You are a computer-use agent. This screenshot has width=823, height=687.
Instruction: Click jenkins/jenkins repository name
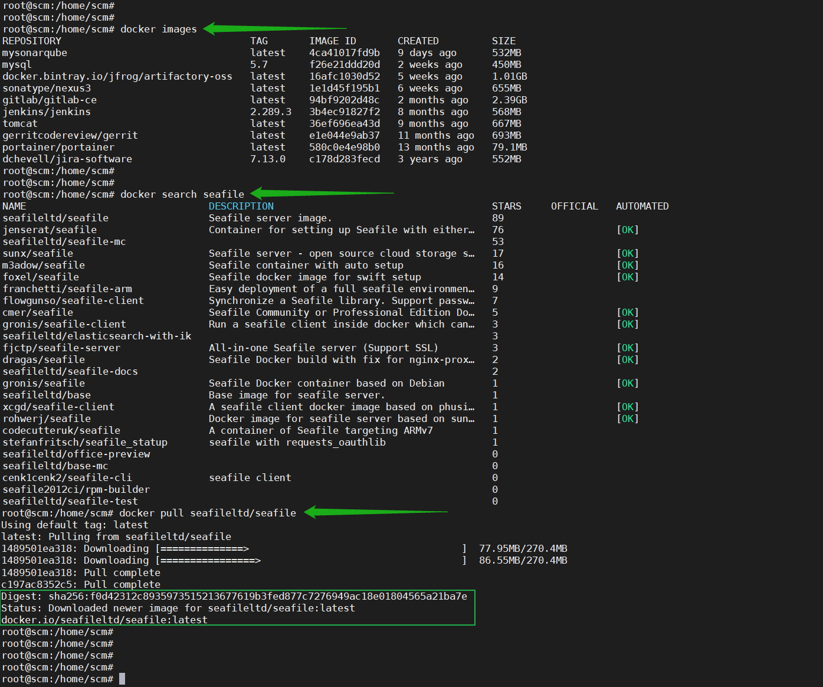tap(47, 112)
